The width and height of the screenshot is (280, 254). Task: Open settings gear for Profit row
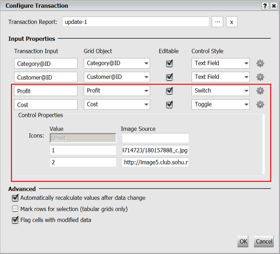point(260,91)
